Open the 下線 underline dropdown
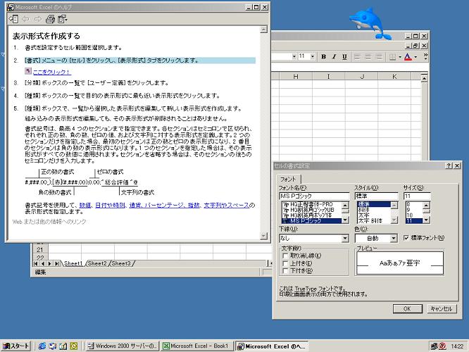469x352 pixels. pos(345,239)
